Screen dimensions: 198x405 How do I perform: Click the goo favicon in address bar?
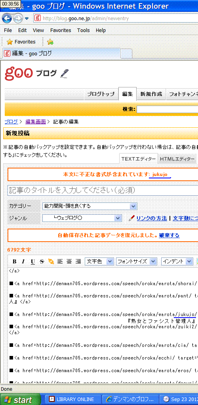pos(38,18)
